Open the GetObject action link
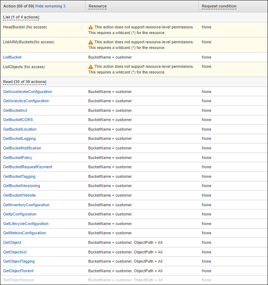This screenshot has height=285, width=268. 12,242
